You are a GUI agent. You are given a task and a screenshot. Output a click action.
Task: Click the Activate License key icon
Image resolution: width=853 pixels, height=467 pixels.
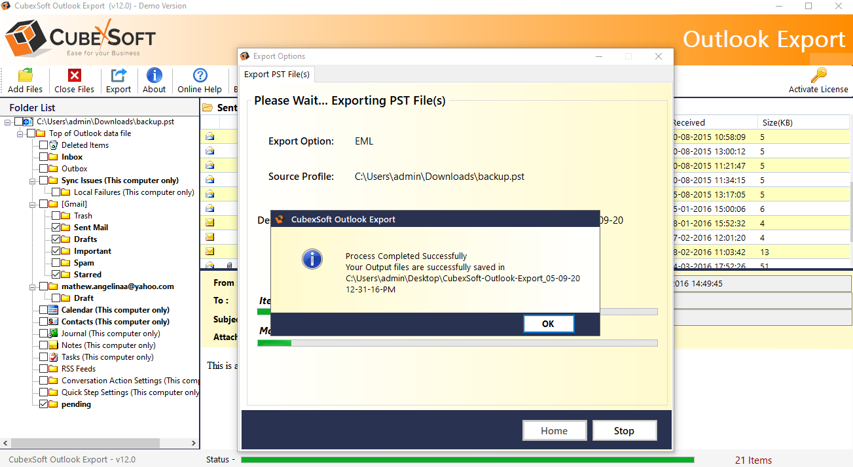818,75
